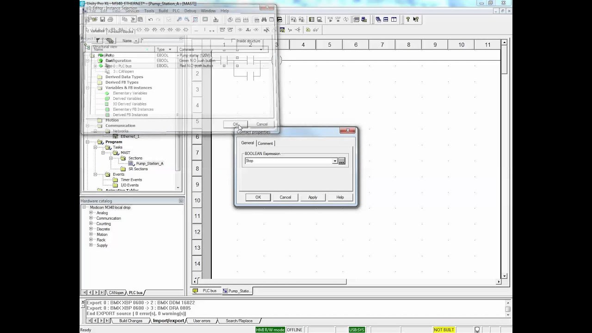Select CANopen hardware catalog tab

point(116,293)
